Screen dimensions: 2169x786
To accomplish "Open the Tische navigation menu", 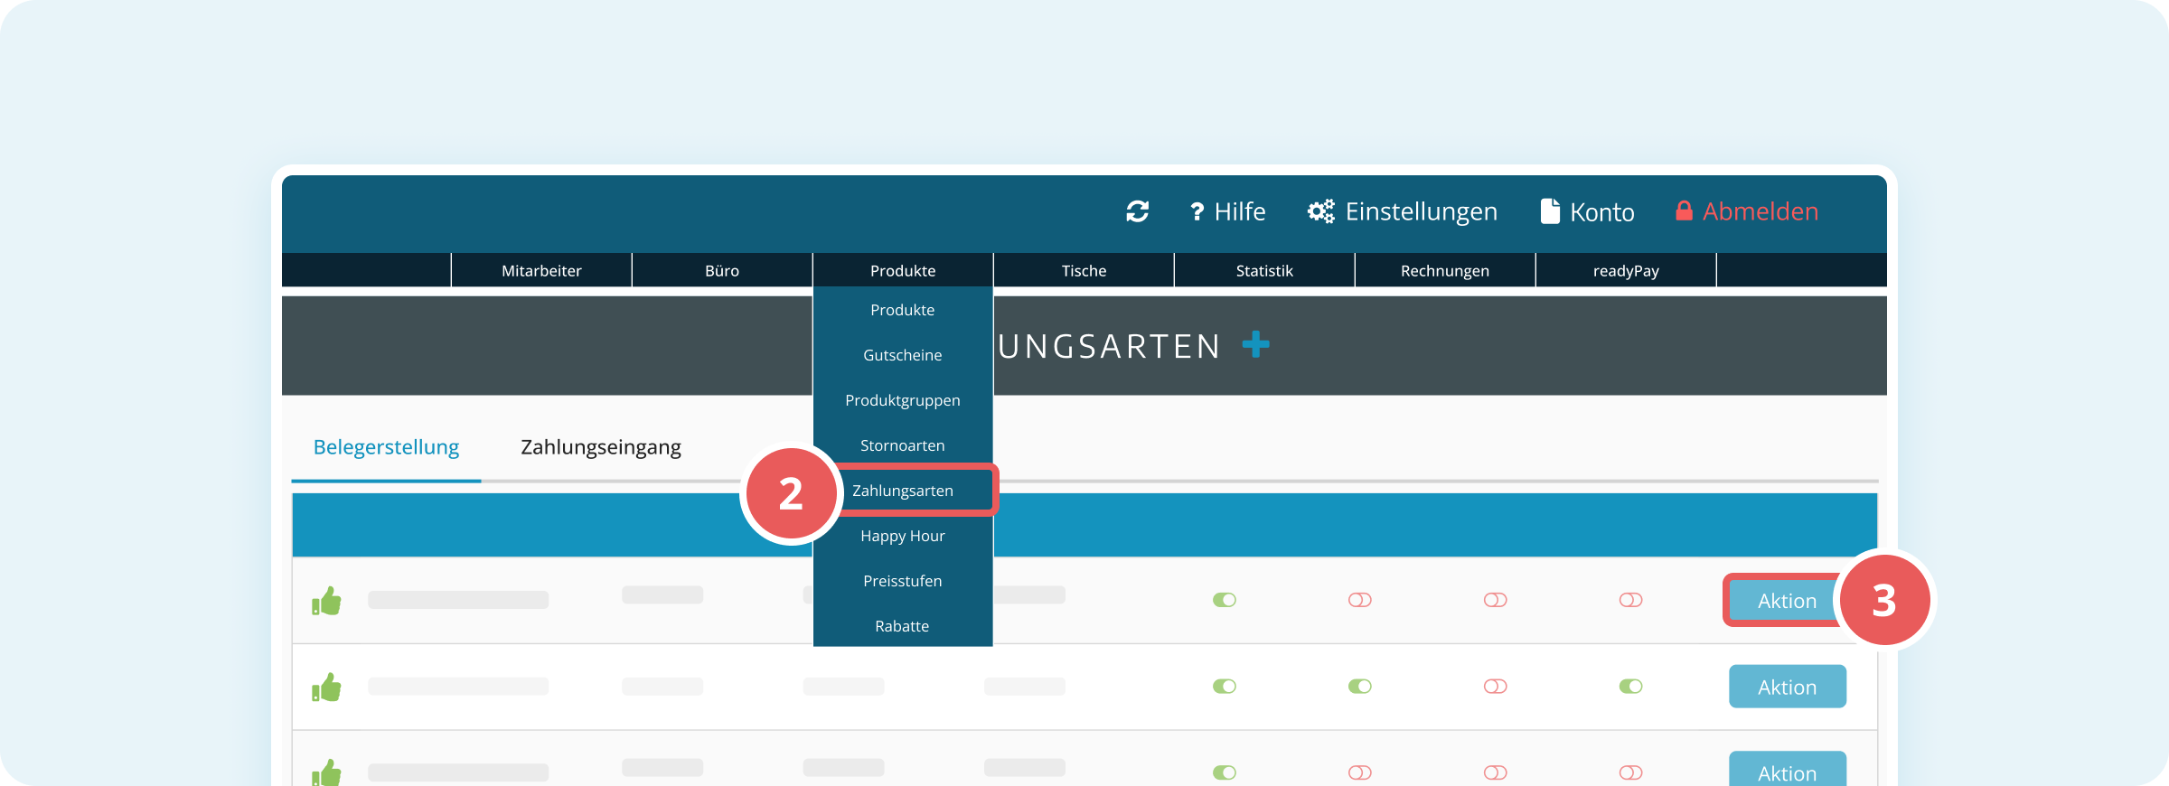I will (x=1084, y=270).
